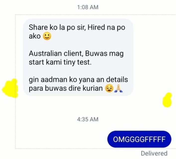
Task: Click the word "Hired" in the message
Action: tap(96, 27)
